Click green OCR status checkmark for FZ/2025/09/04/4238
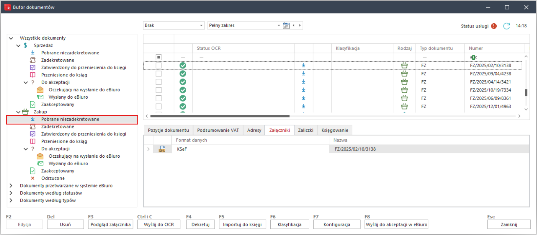This screenshot has height=235, width=537. click(x=183, y=74)
